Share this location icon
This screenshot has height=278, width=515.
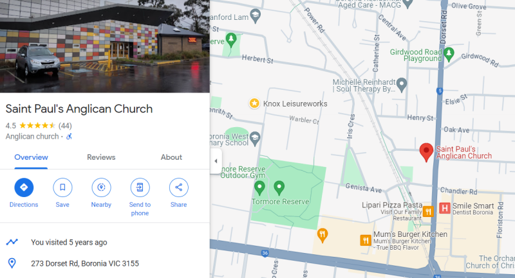coord(179,187)
